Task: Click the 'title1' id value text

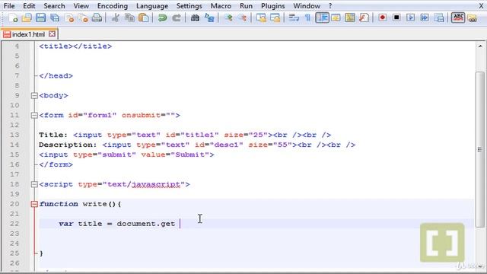Action: 199,135
